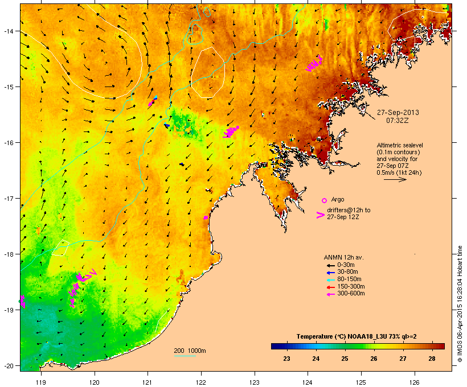Click the blue 30-80m legend arrow
The image size is (467, 387).
(x=330, y=273)
